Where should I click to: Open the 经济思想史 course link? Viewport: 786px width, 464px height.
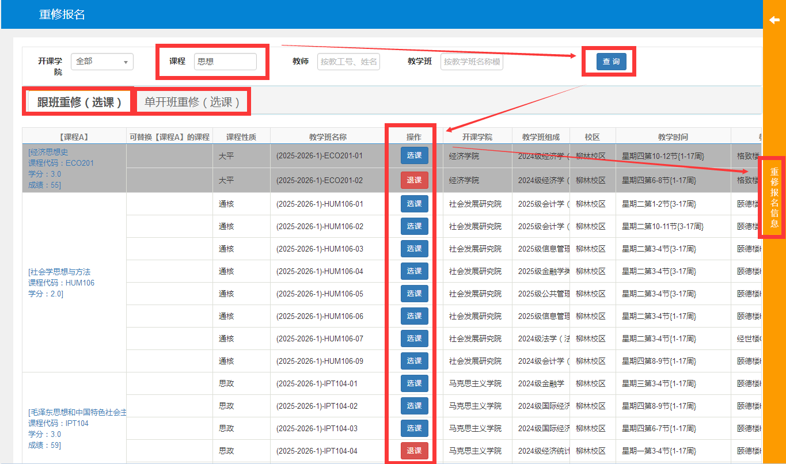pyautogui.click(x=49, y=152)
